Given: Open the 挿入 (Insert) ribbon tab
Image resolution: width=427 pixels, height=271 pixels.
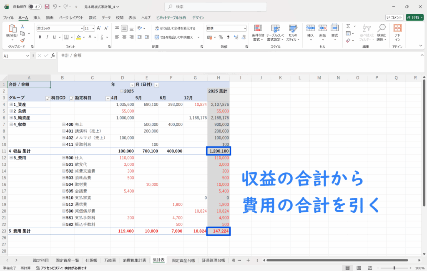Looking at the screenshot, I should coord(37,18).
